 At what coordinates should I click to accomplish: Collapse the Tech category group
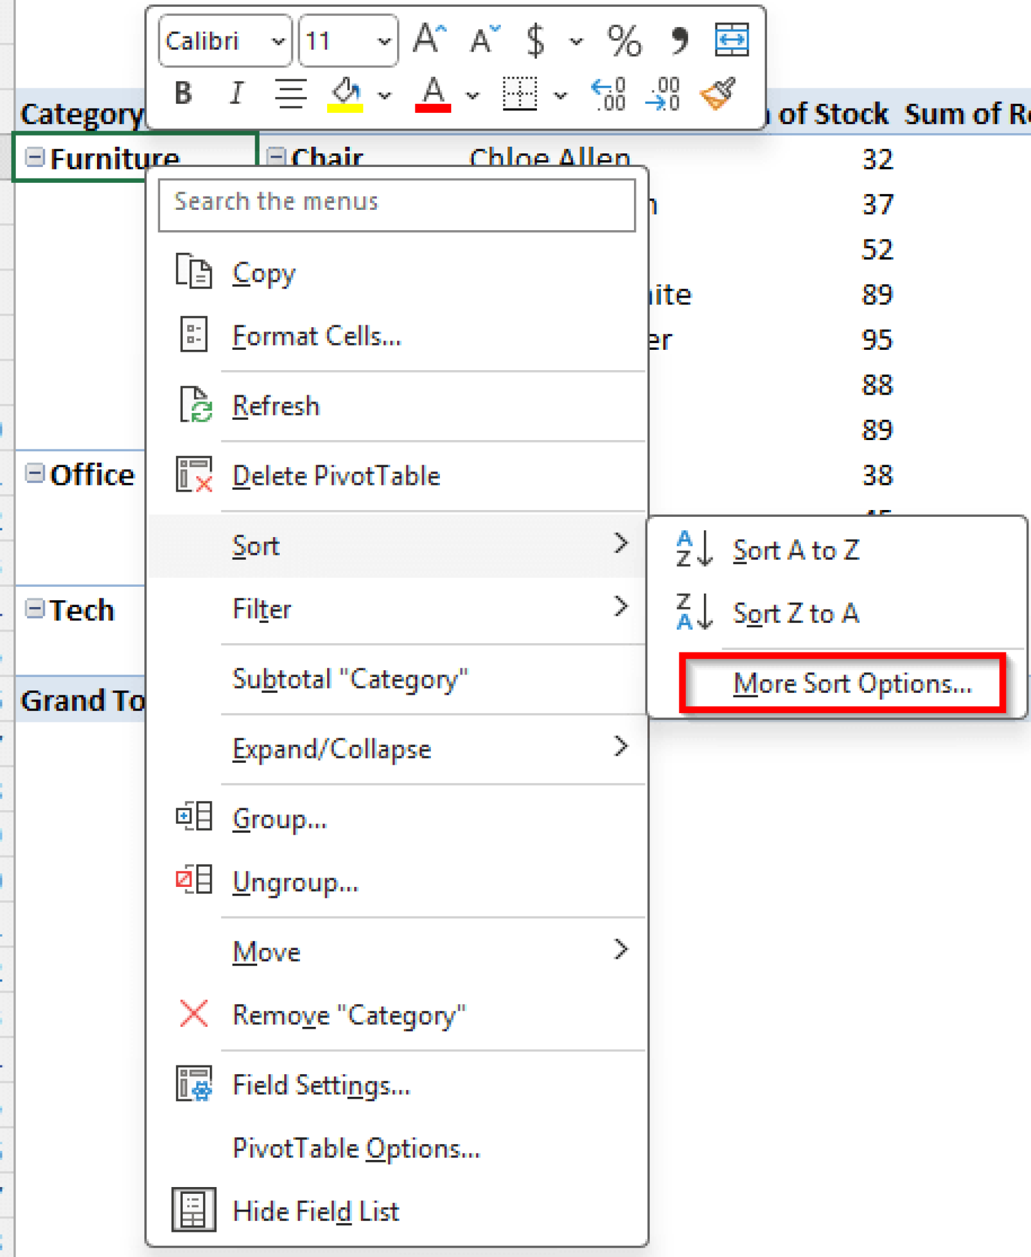[33, 609]
